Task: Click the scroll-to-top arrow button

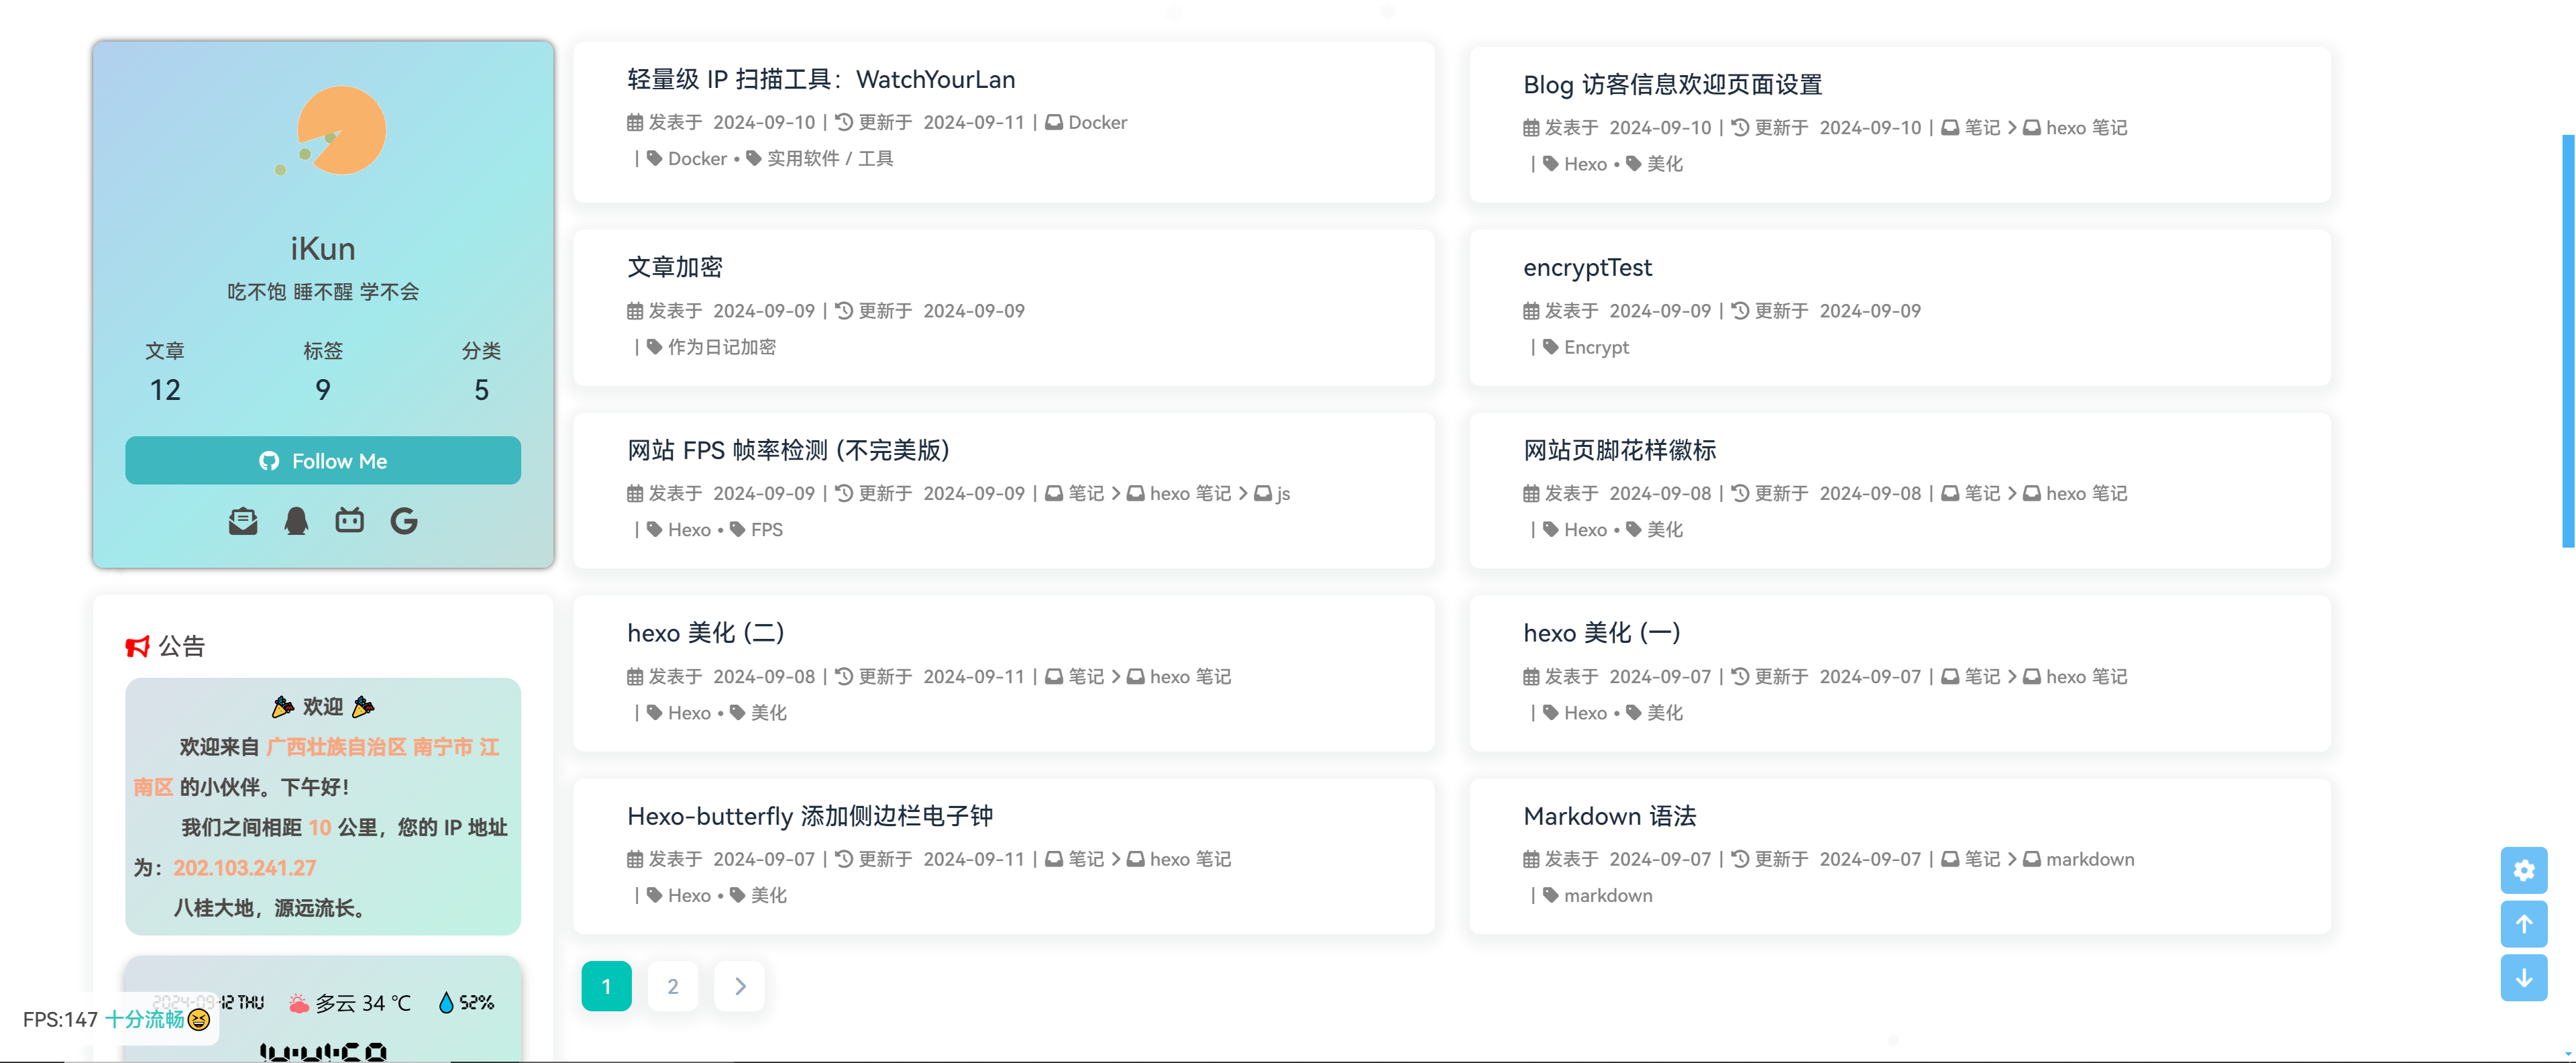Action: pos(2523,924)
